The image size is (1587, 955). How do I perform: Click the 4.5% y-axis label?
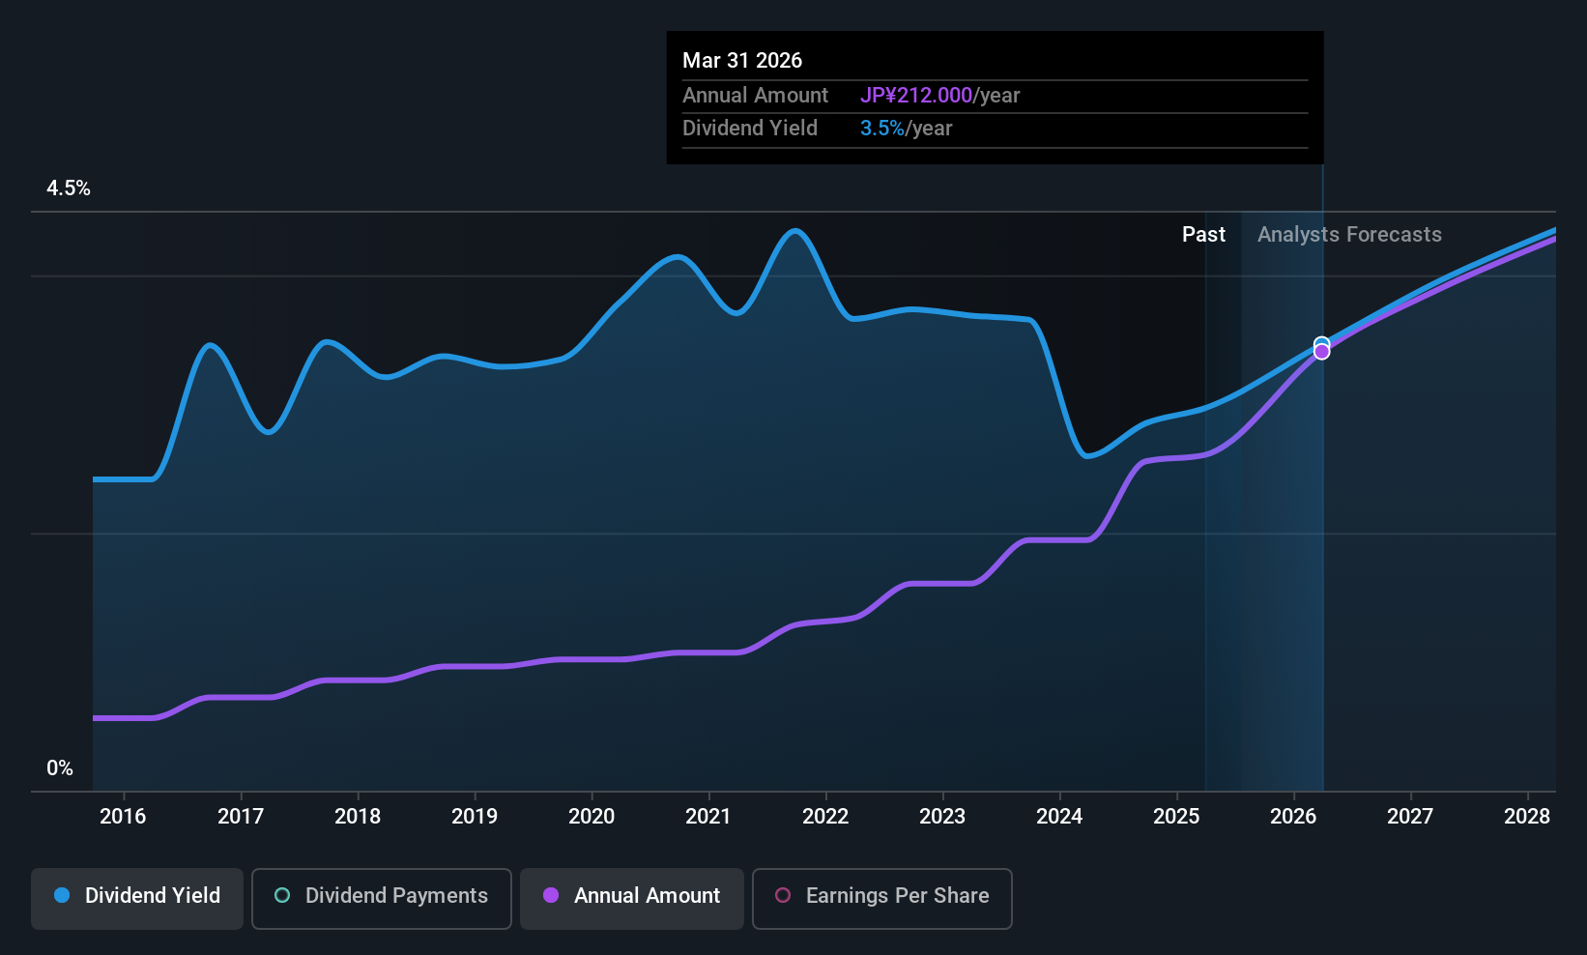click(x=69, y=188)
